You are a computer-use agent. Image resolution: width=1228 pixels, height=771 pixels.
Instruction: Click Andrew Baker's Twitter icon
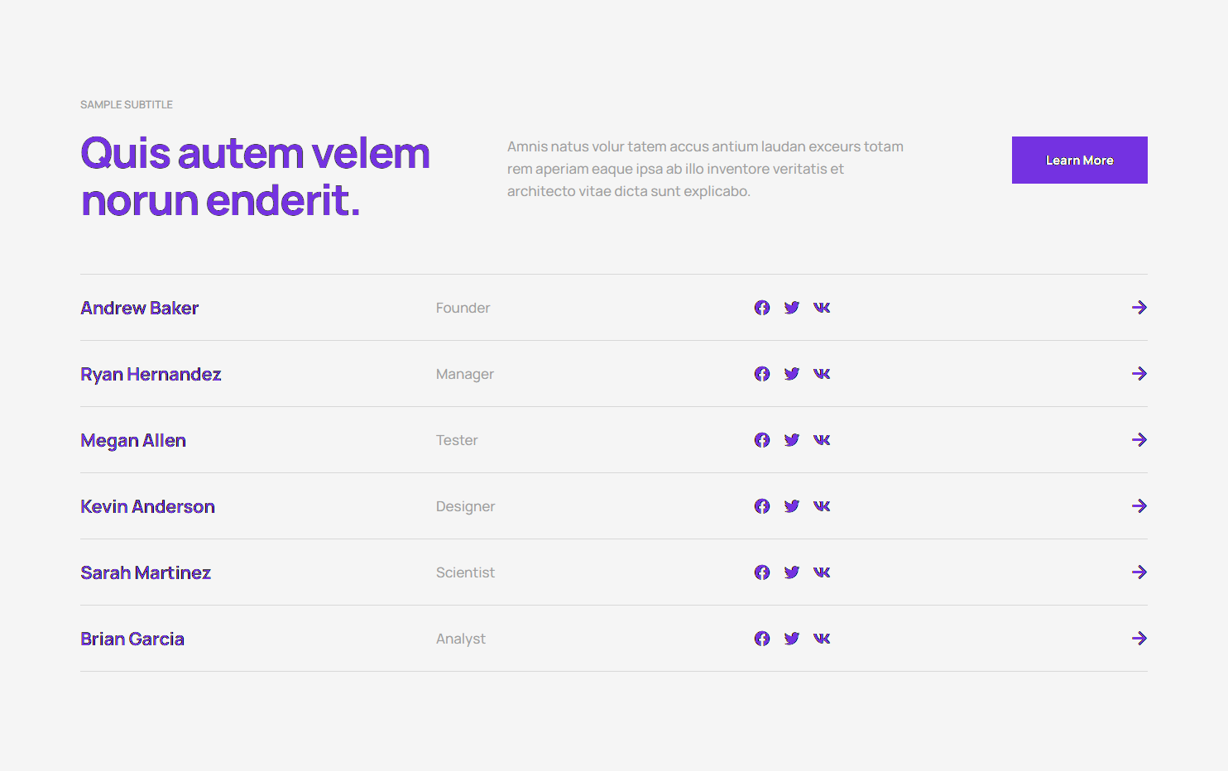point(792,308)
